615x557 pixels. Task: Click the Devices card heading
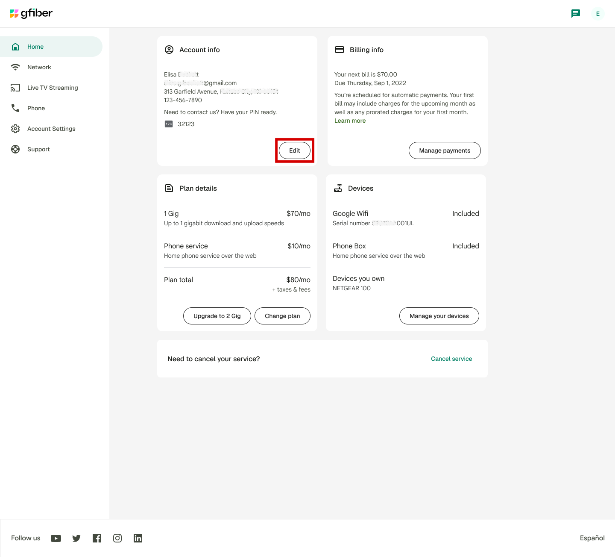tap(360, 188)
